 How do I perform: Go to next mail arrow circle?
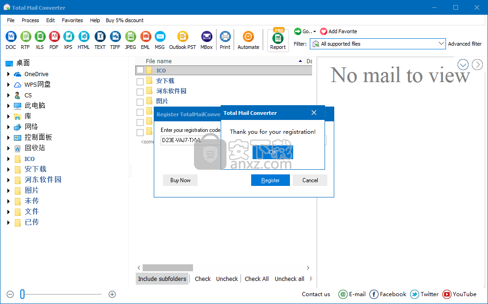[x=477, y=65]
